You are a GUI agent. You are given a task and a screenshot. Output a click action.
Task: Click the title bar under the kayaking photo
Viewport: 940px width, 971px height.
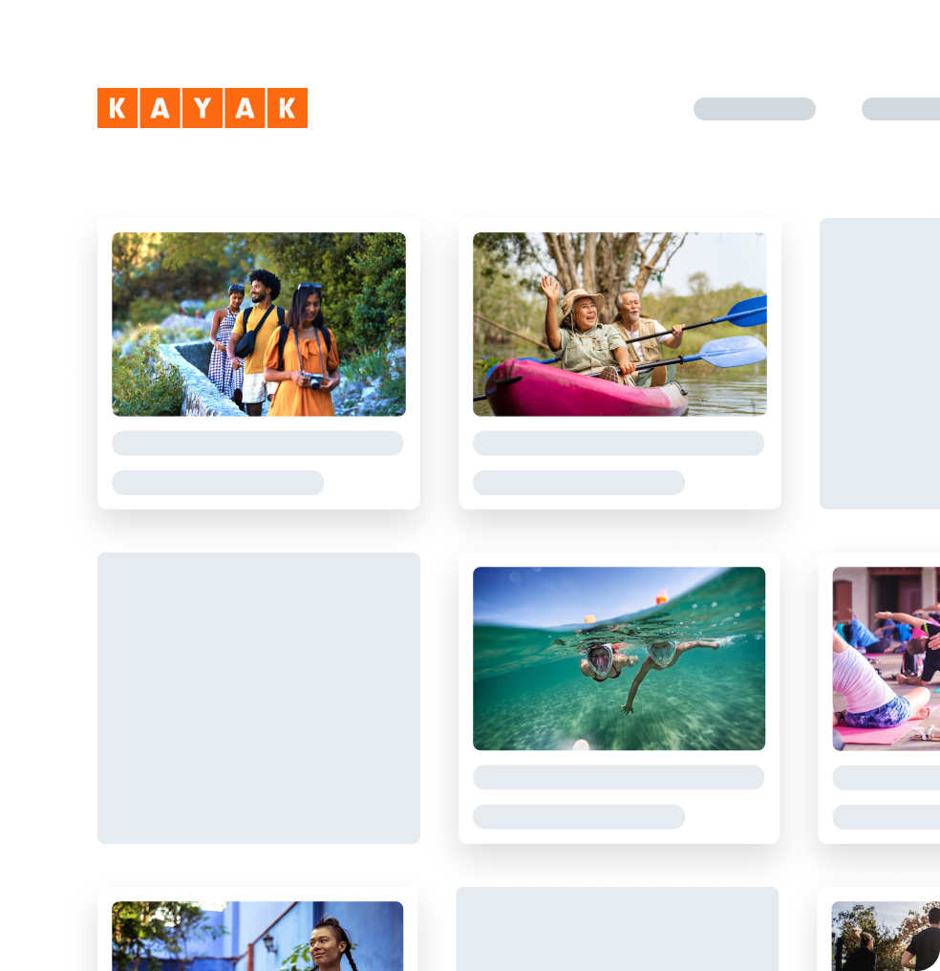tap(619, 443)
